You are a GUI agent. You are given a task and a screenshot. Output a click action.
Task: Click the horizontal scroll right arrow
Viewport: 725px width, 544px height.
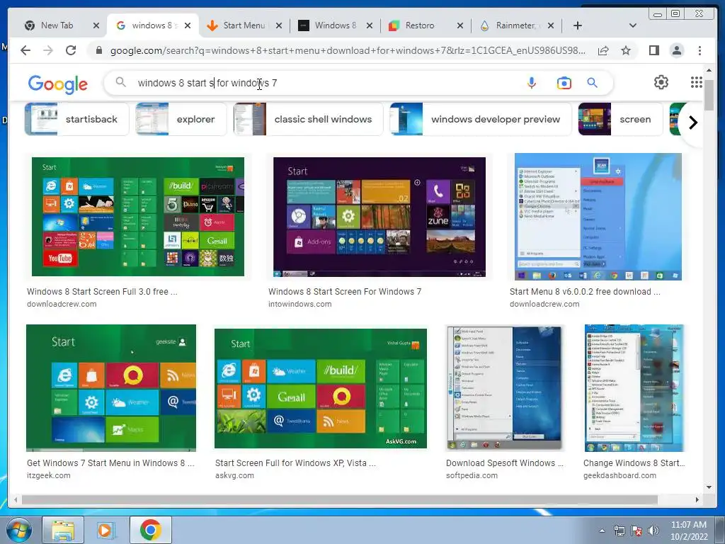[x=697, y=499]
